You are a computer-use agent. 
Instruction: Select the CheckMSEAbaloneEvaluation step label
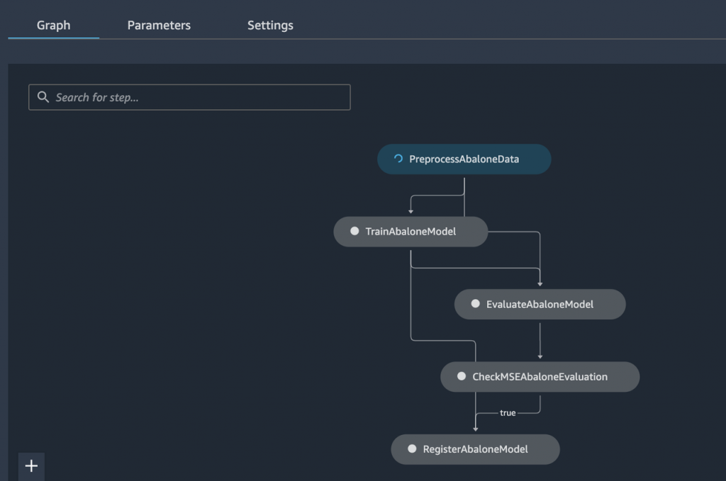[540, 377]
